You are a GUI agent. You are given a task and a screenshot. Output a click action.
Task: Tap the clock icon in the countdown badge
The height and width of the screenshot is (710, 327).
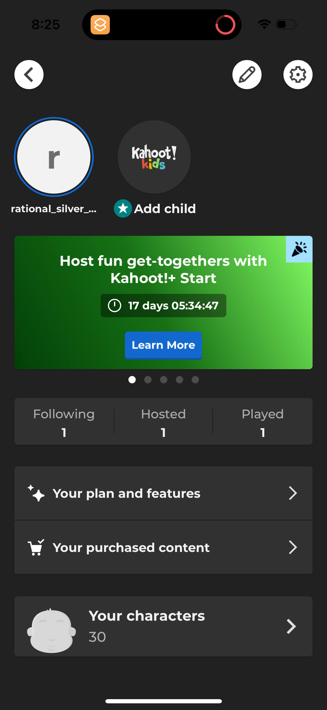point(115,306)
